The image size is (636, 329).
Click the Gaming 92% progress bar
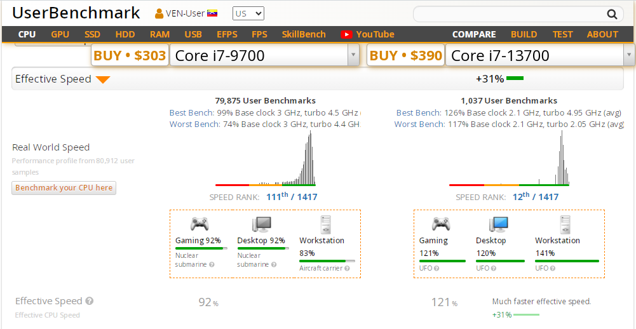(201, 248)
